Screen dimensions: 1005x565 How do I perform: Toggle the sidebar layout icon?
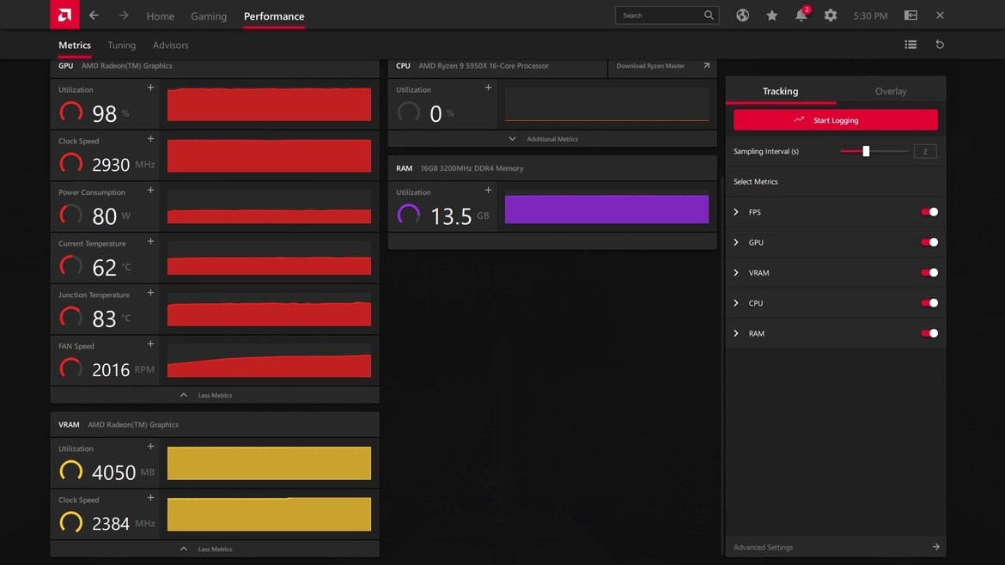[x=911, y=15]
